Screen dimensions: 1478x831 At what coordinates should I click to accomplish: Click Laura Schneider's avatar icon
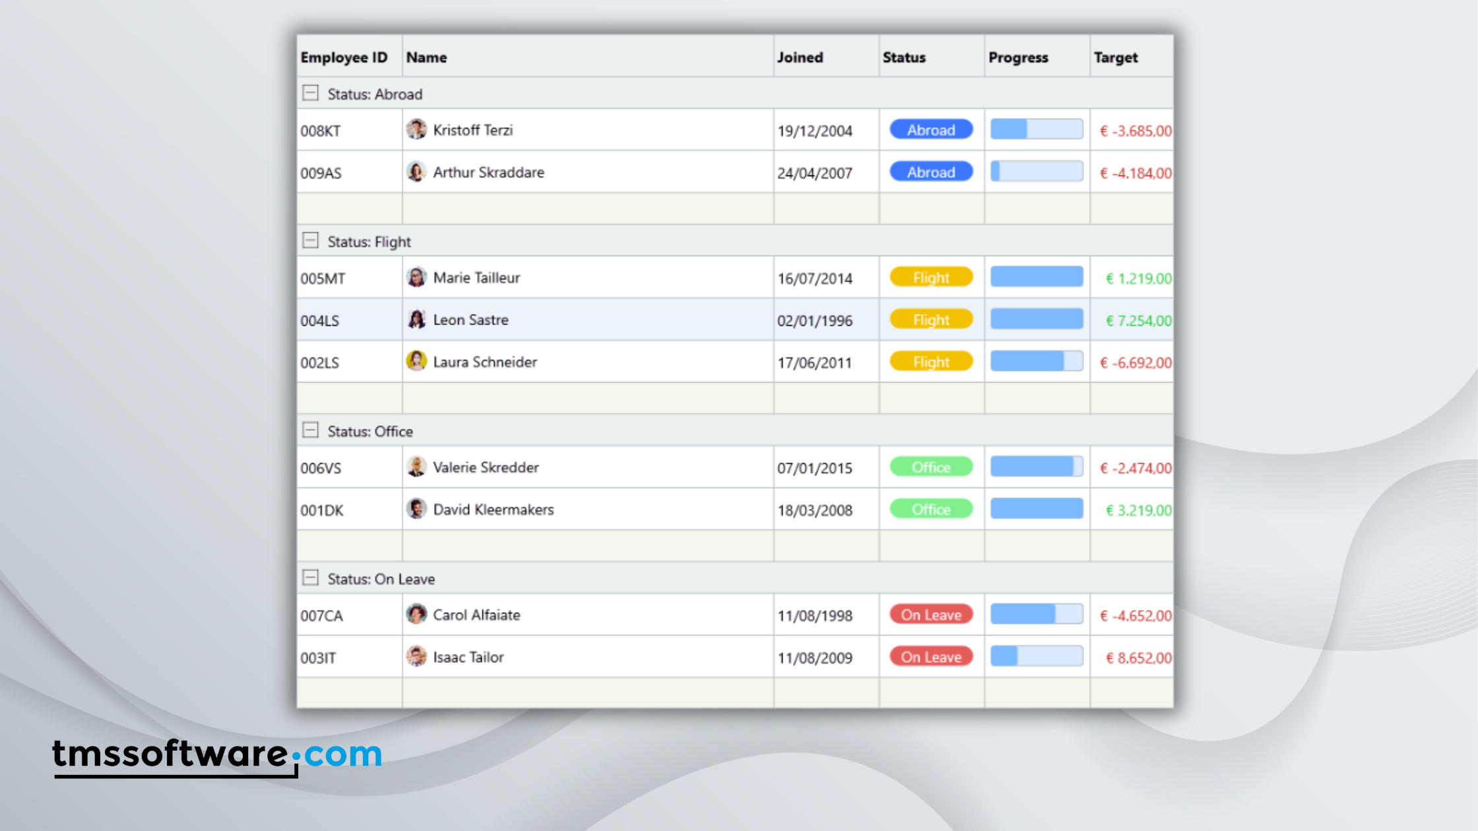tap(416, 361)
